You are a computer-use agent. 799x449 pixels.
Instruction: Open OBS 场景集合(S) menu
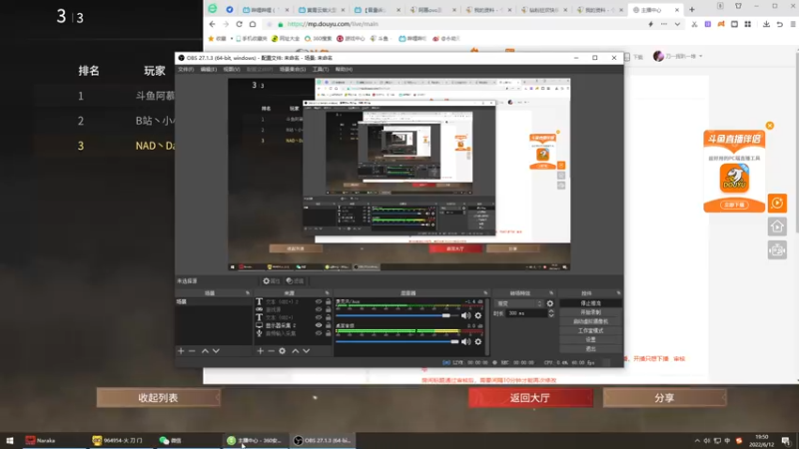293,69
